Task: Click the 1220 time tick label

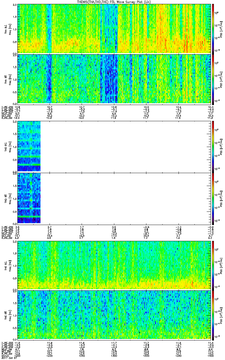Action: click(49, 355)
